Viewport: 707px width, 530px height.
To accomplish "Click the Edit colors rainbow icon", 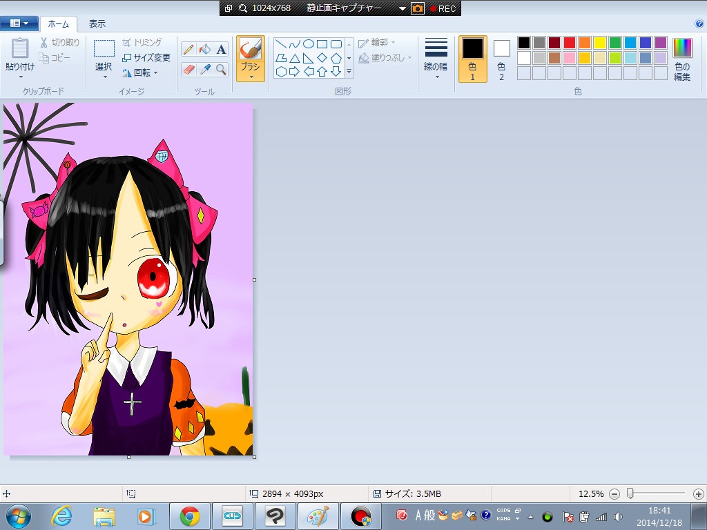I will [x=682, y=48].
